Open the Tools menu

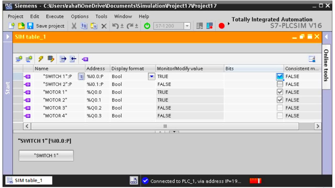tap(101, 16)
